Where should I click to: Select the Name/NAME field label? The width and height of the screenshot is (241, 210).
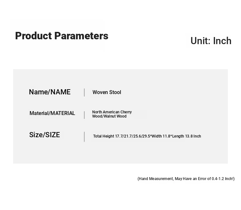[x=50, y=92]
